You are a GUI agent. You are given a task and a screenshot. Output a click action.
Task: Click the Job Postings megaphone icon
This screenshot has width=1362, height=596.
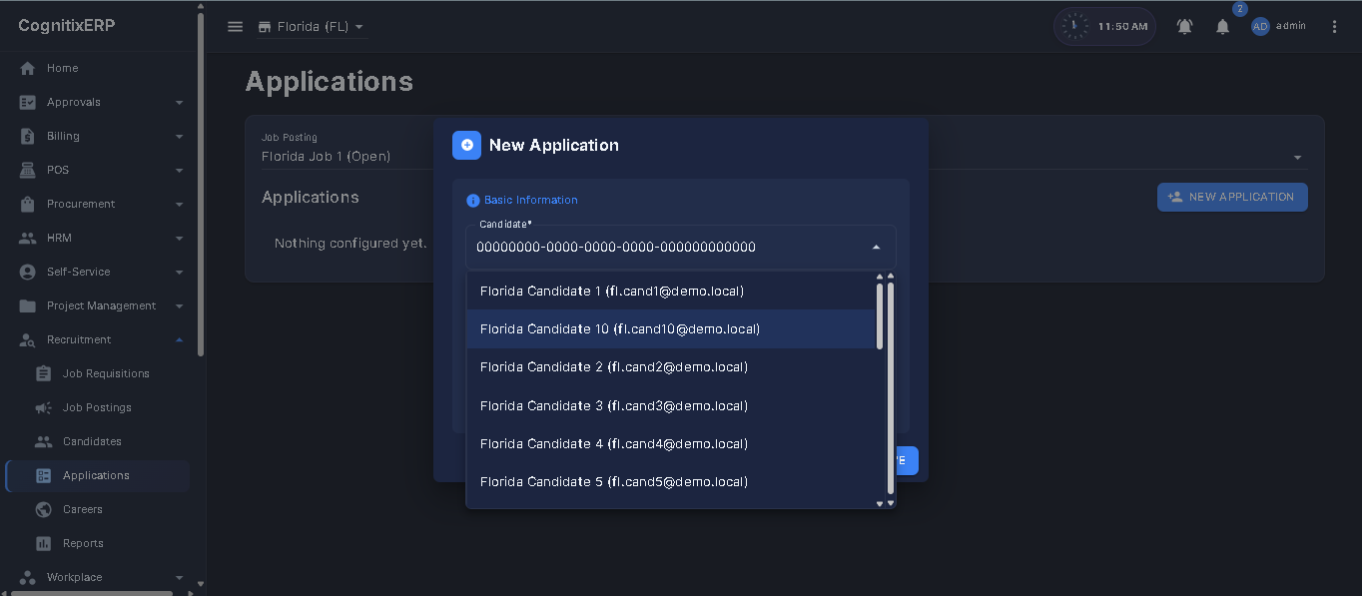[43, 407]
